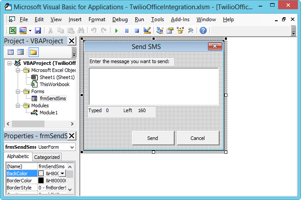Open the Run menu
Screen dimensions: 301x200
[x=139, y=19]
